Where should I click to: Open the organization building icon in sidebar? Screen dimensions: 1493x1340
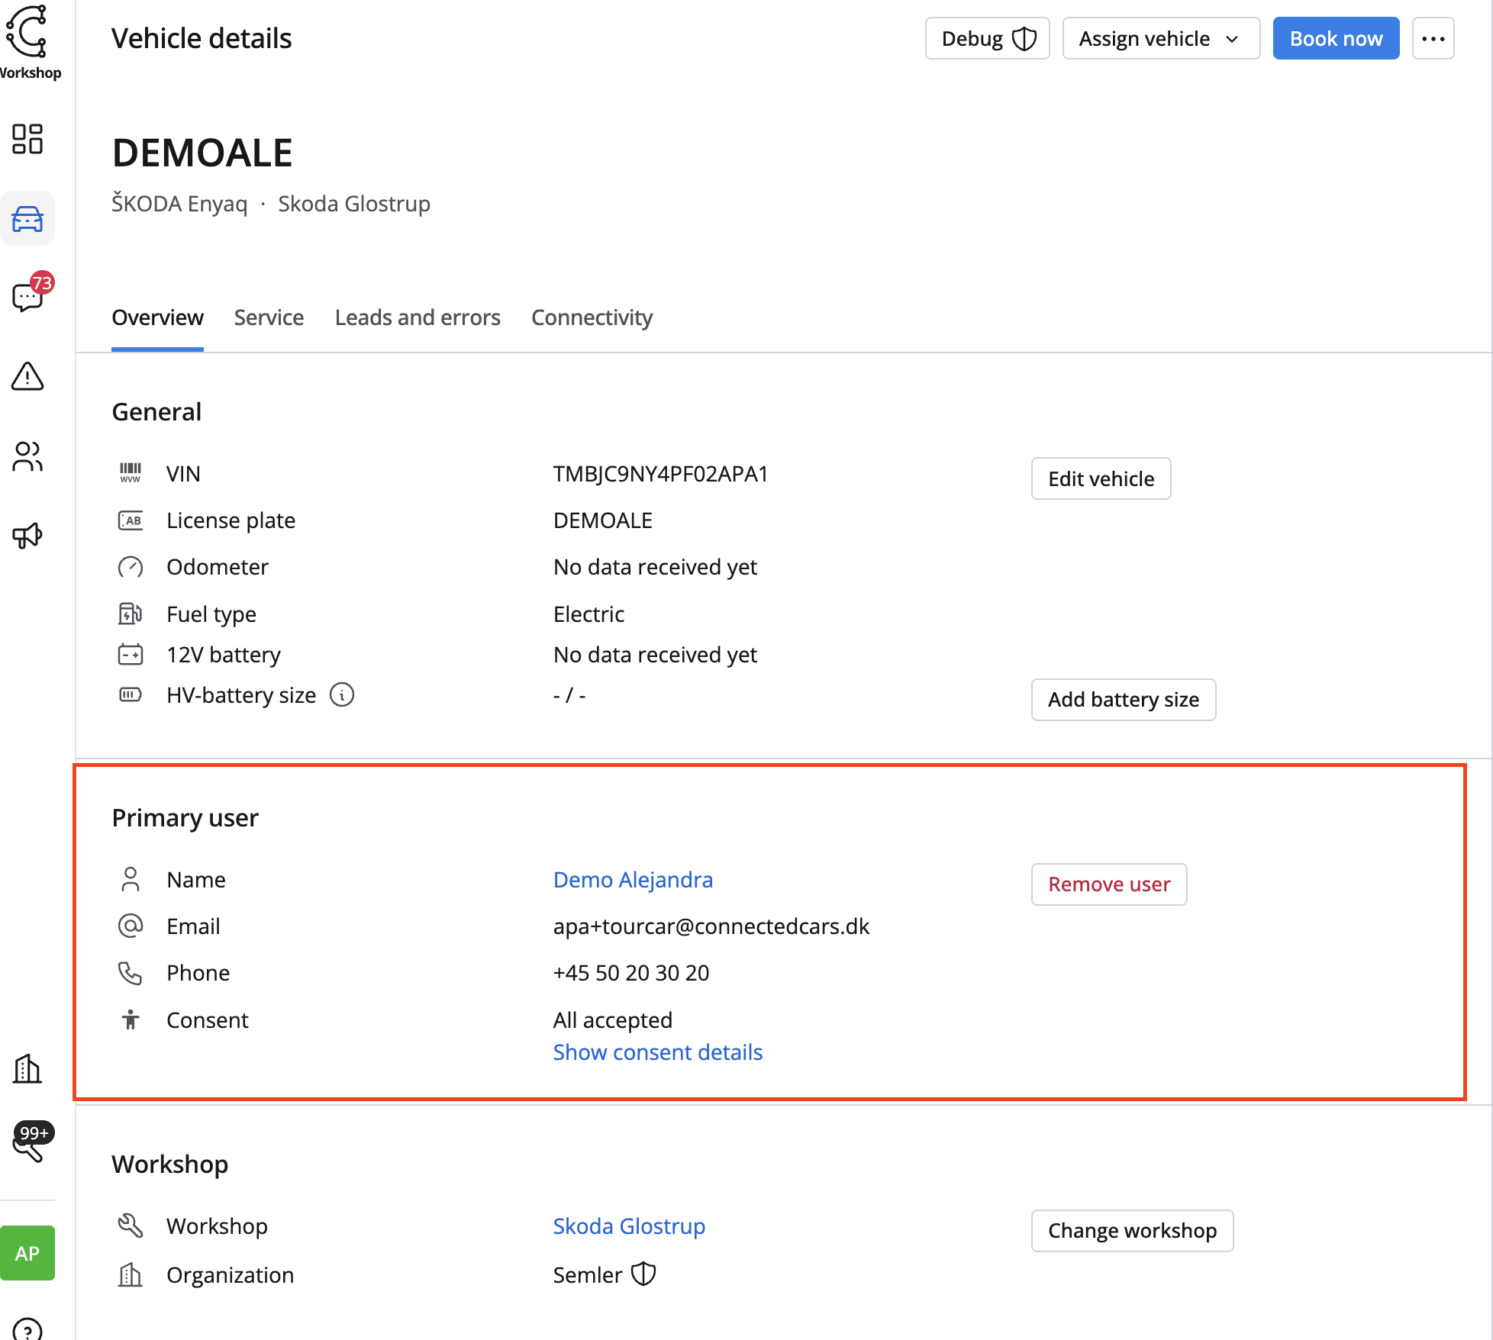pyautogui.click(x=27, y=1069)
